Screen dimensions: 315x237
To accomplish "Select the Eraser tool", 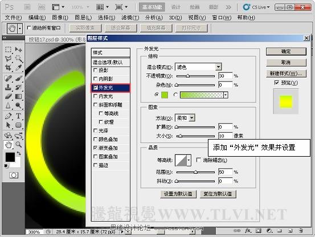I will click(8, 96).
